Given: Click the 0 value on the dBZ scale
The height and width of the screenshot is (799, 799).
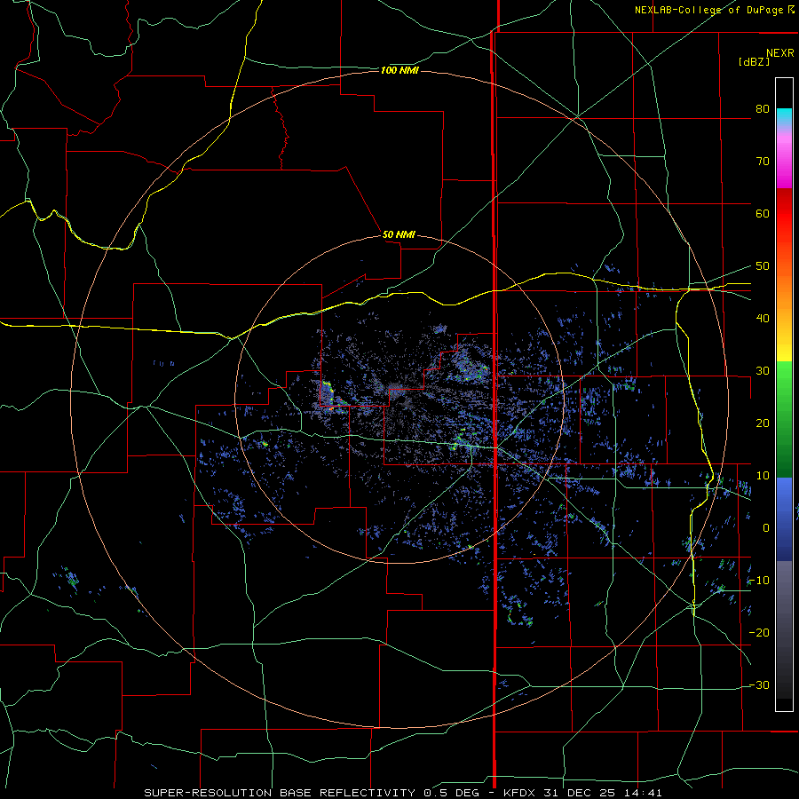Looking at the screenshot, I should click(766, 528).
